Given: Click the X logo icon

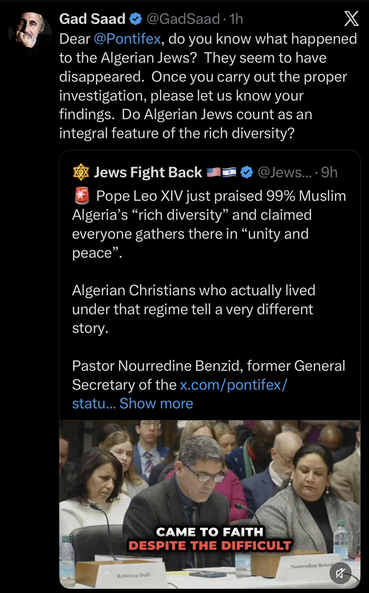Looking at the screenshot, I should pyautogui.click(x=351, y=19).
